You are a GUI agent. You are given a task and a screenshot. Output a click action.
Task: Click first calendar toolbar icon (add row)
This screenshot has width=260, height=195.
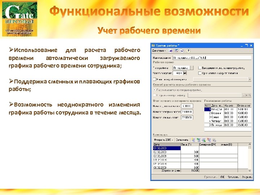pos(193,140)
